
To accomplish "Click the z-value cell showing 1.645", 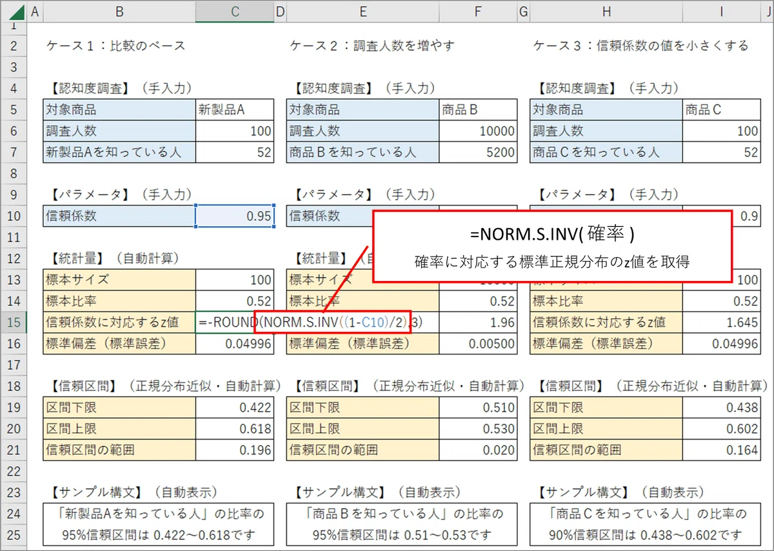I will (722, 322).
